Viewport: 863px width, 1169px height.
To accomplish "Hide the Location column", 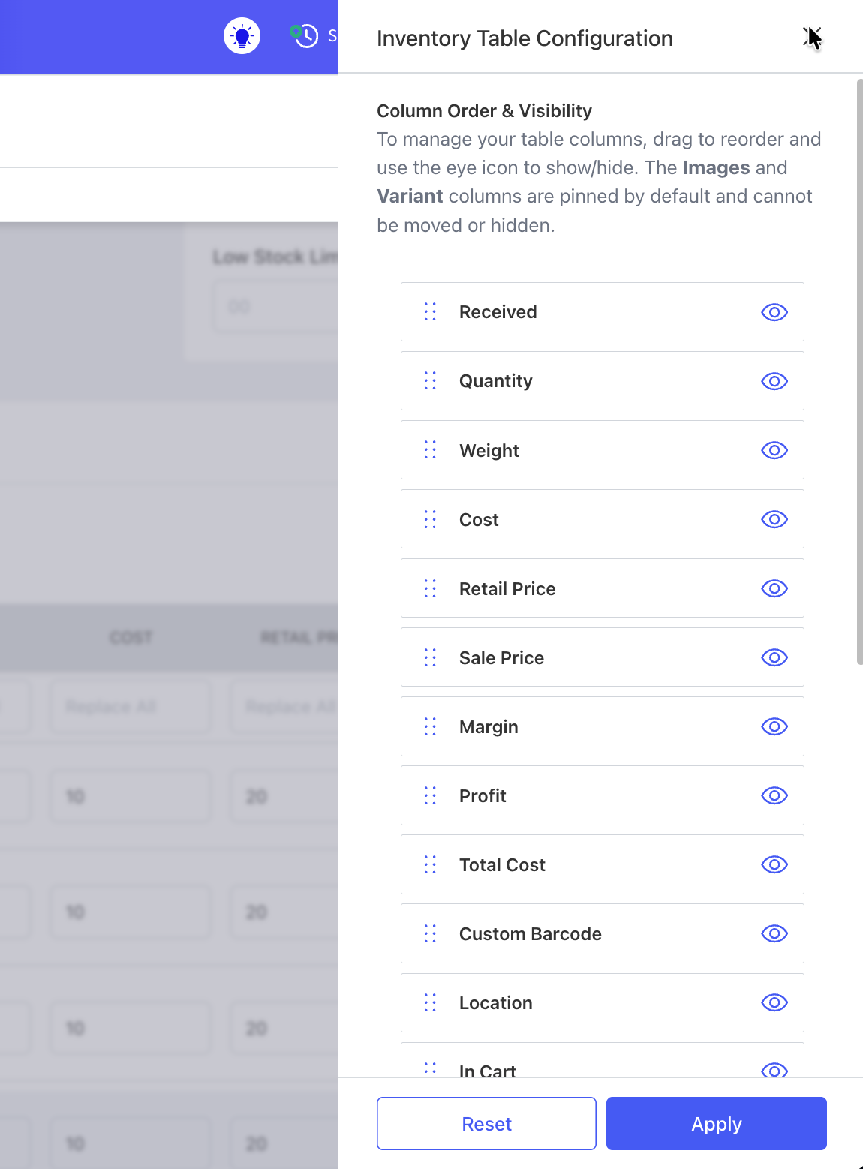I will point(774,1002).
